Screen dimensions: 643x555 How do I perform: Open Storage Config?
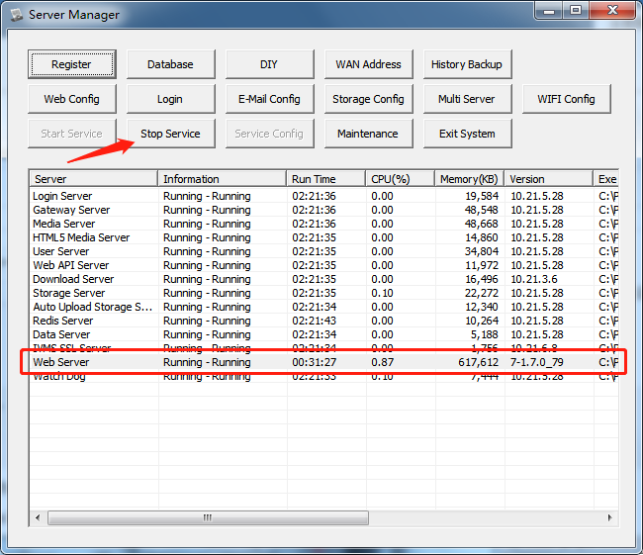pyautogui.click(x=368, y=99)
